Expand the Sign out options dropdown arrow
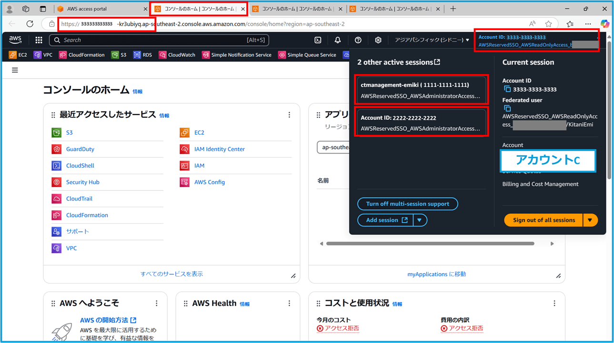 tap(590, 220)
